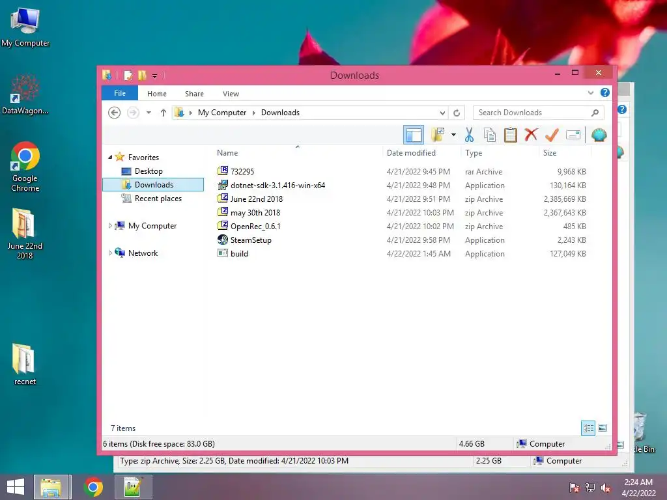This screenshot has height=500, width=667.
Task: Click the Chrome icon on the taskbar
Action: pos(93,487)
